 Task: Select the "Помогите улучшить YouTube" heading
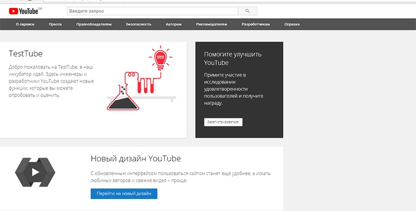tap(233, 58)
